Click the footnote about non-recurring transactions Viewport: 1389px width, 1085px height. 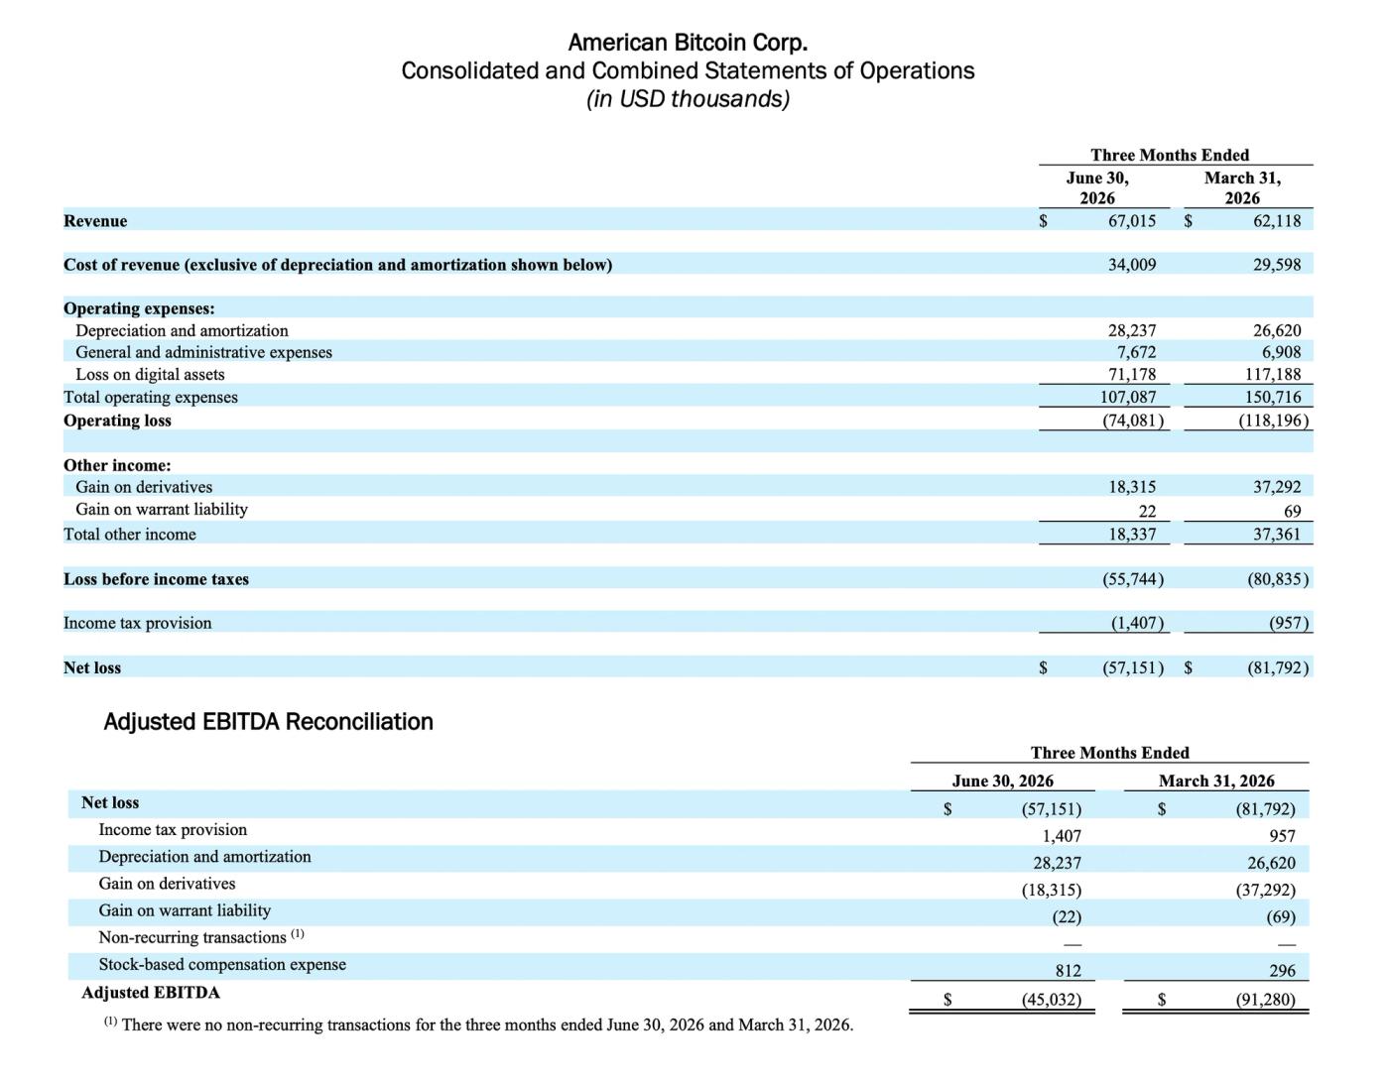478,1025
